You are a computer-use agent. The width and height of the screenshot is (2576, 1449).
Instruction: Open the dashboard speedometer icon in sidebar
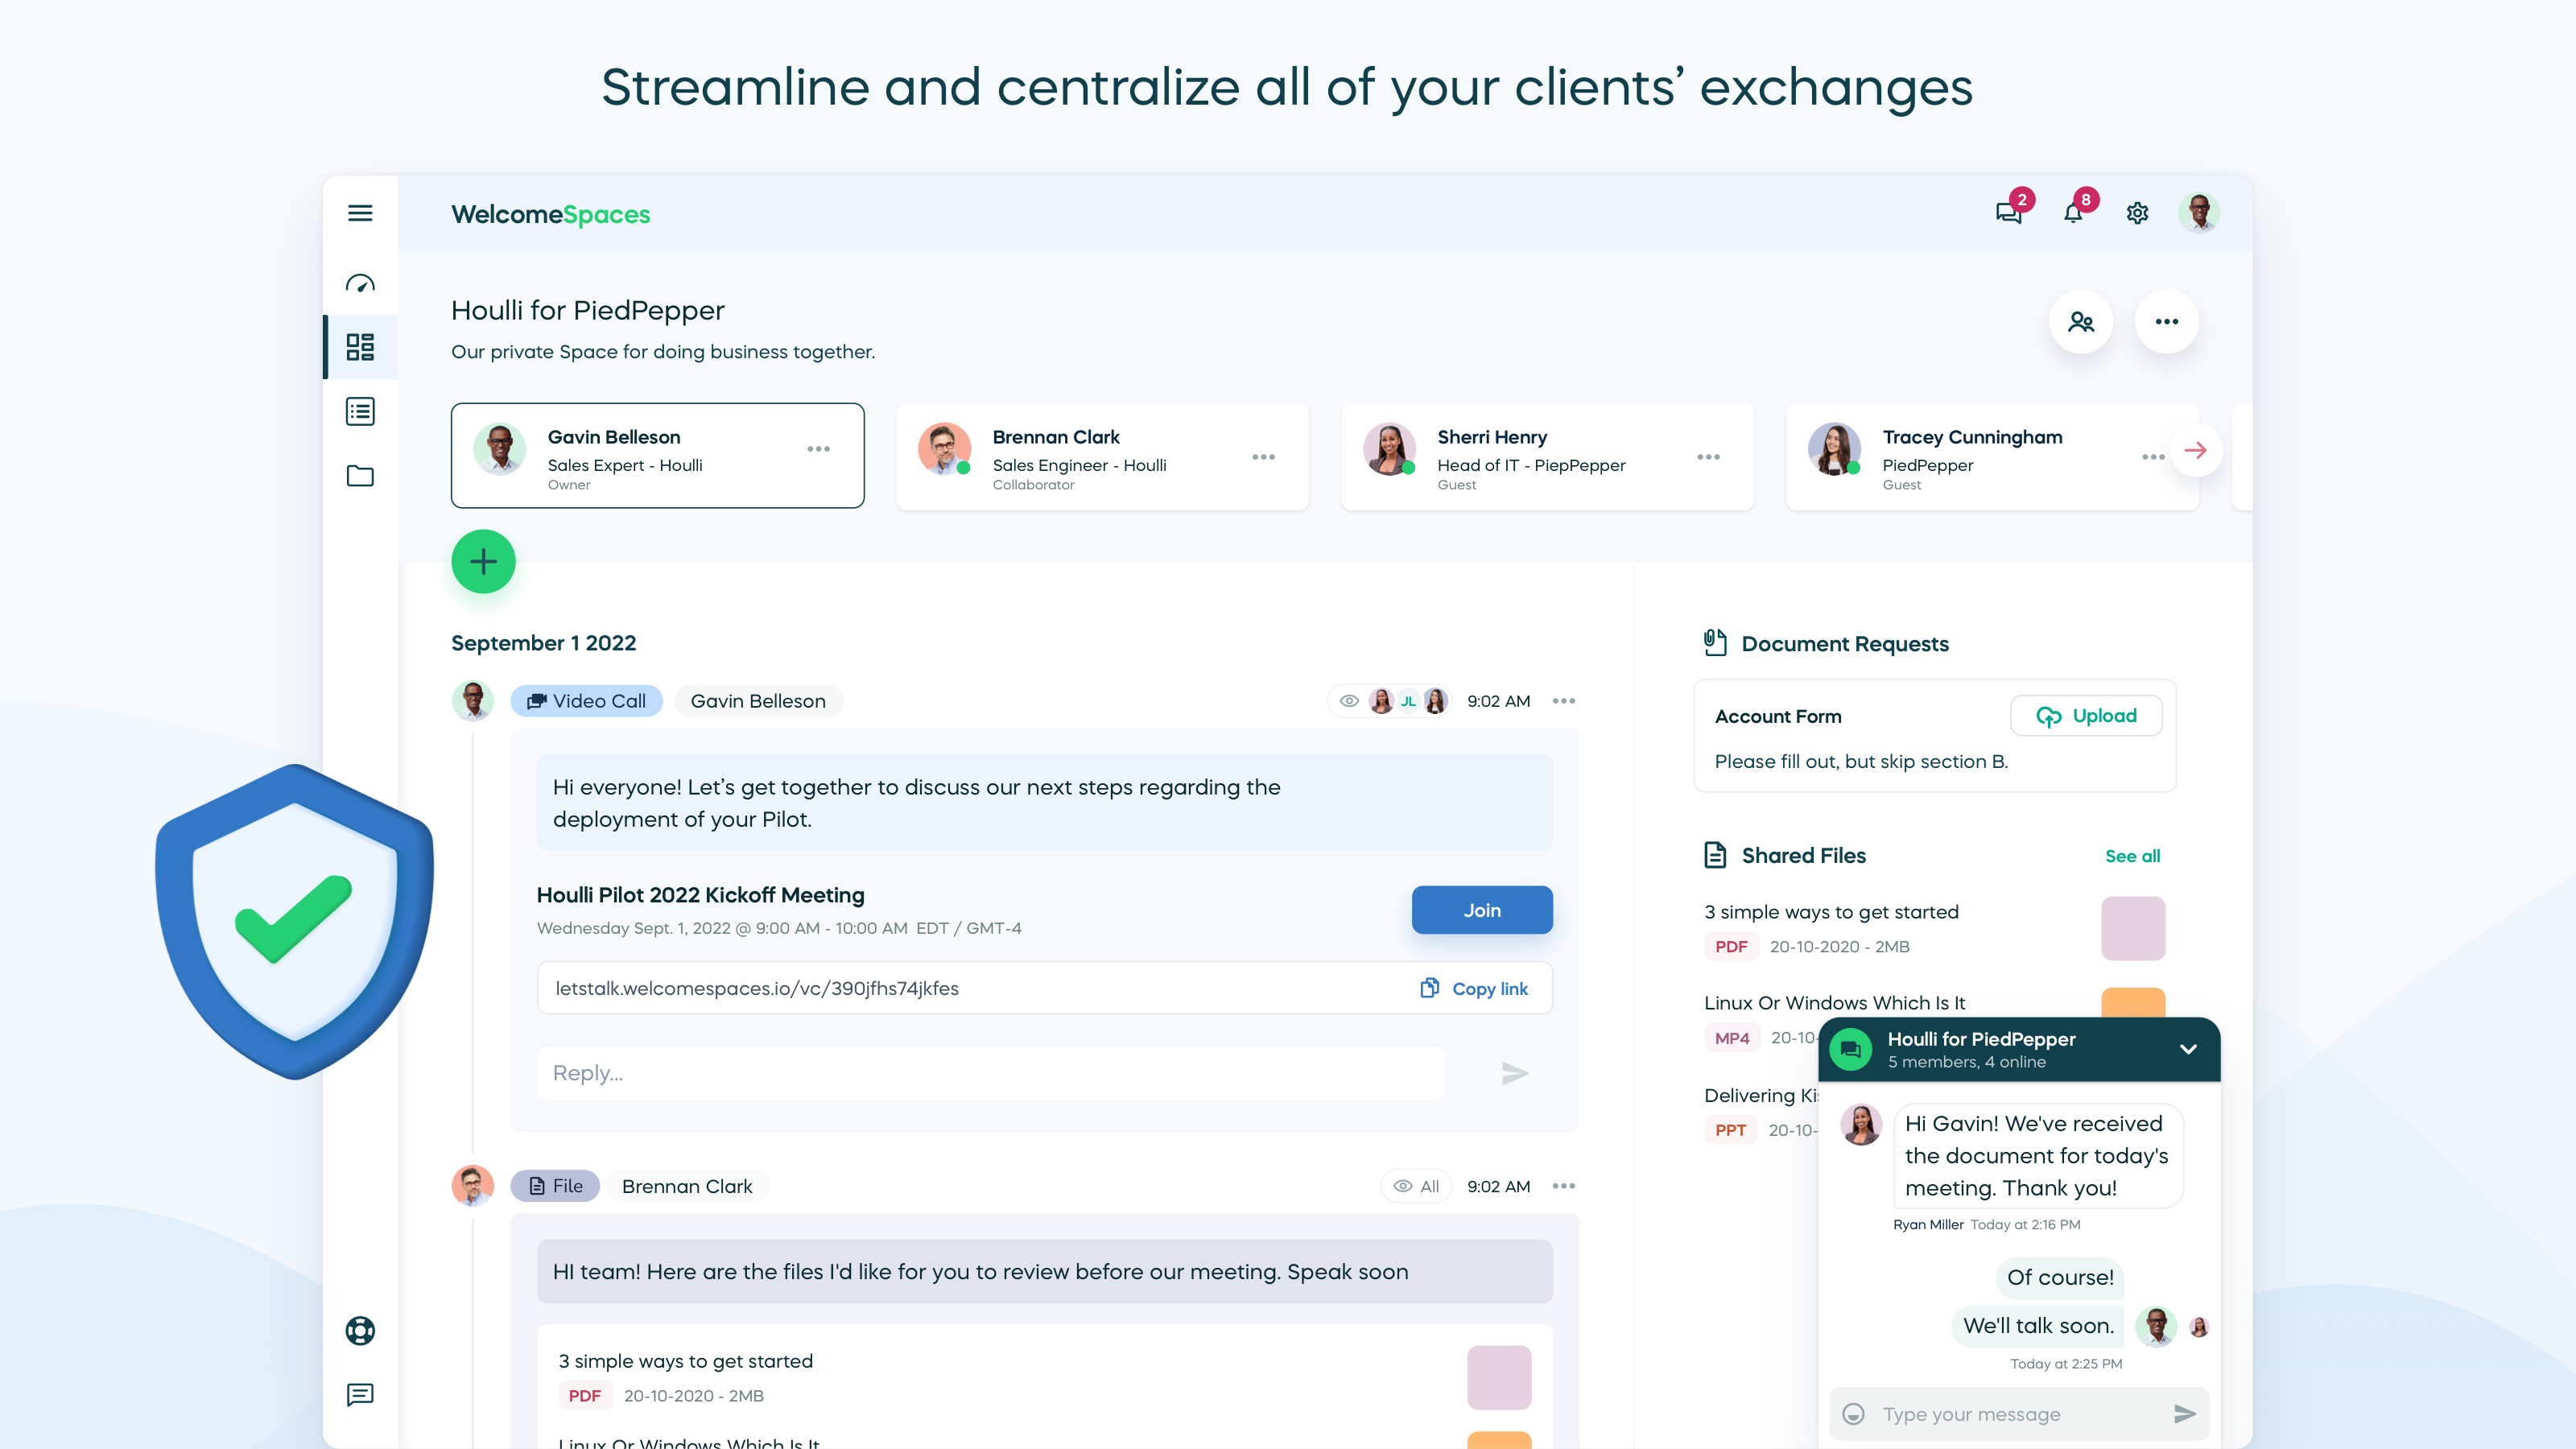(x=360, y=283)
